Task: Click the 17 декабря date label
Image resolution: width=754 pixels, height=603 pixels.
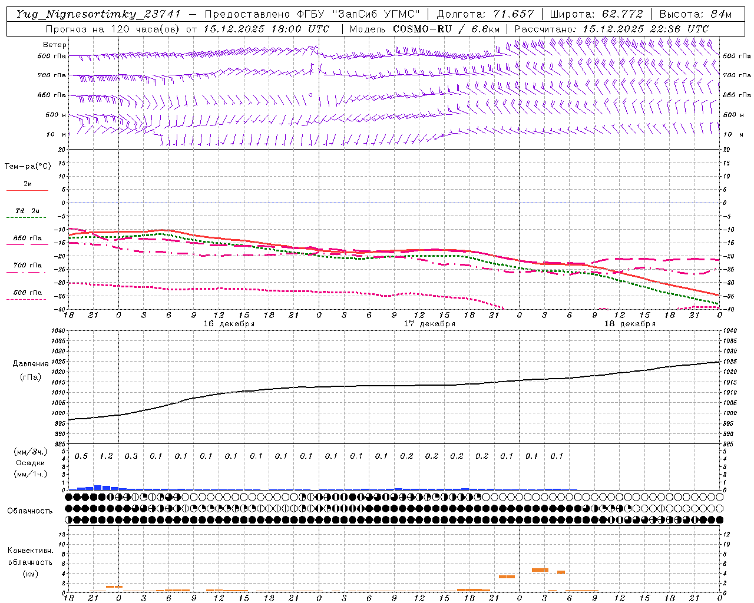Action: tap(429, 324)
